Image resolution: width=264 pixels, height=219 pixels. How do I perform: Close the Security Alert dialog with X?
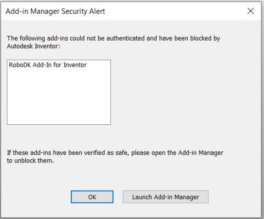point(250,11)
